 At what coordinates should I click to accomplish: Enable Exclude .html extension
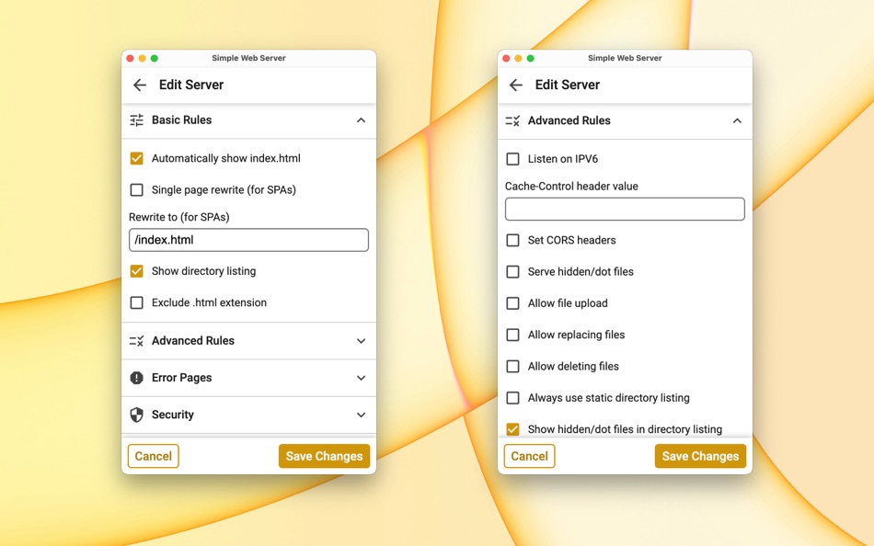coord(136,302)
